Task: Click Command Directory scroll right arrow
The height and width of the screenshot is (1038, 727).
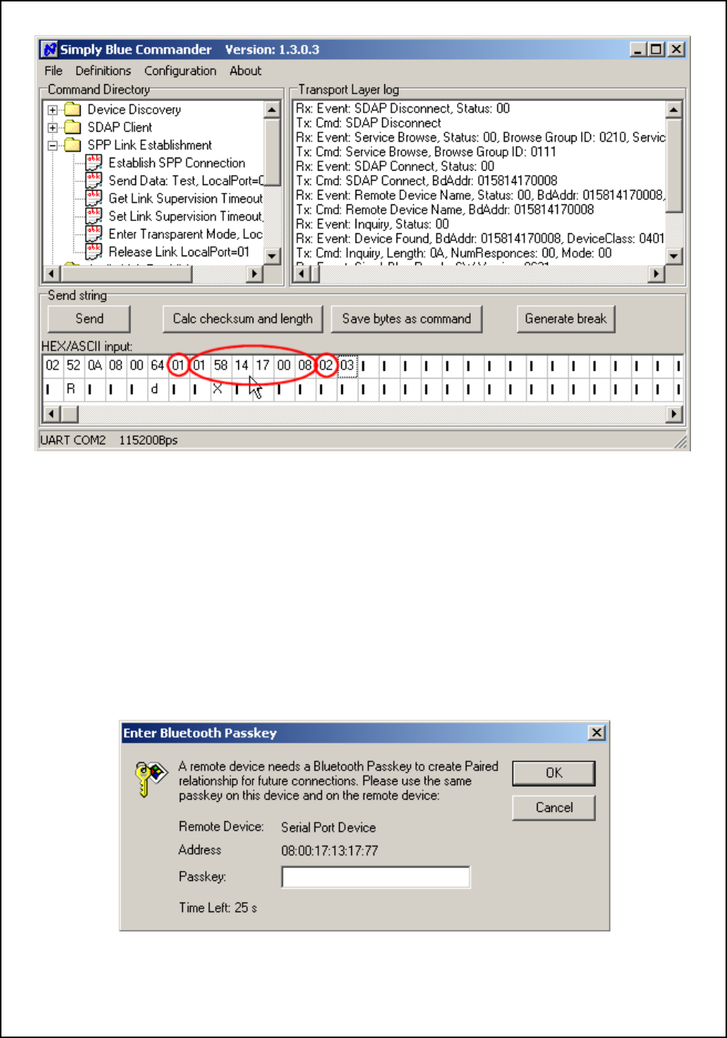Action: [254, 274]
